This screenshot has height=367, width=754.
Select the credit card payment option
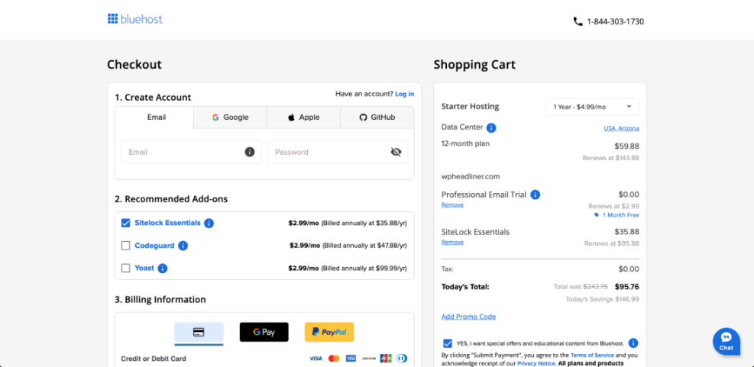(x=199, y=332)
